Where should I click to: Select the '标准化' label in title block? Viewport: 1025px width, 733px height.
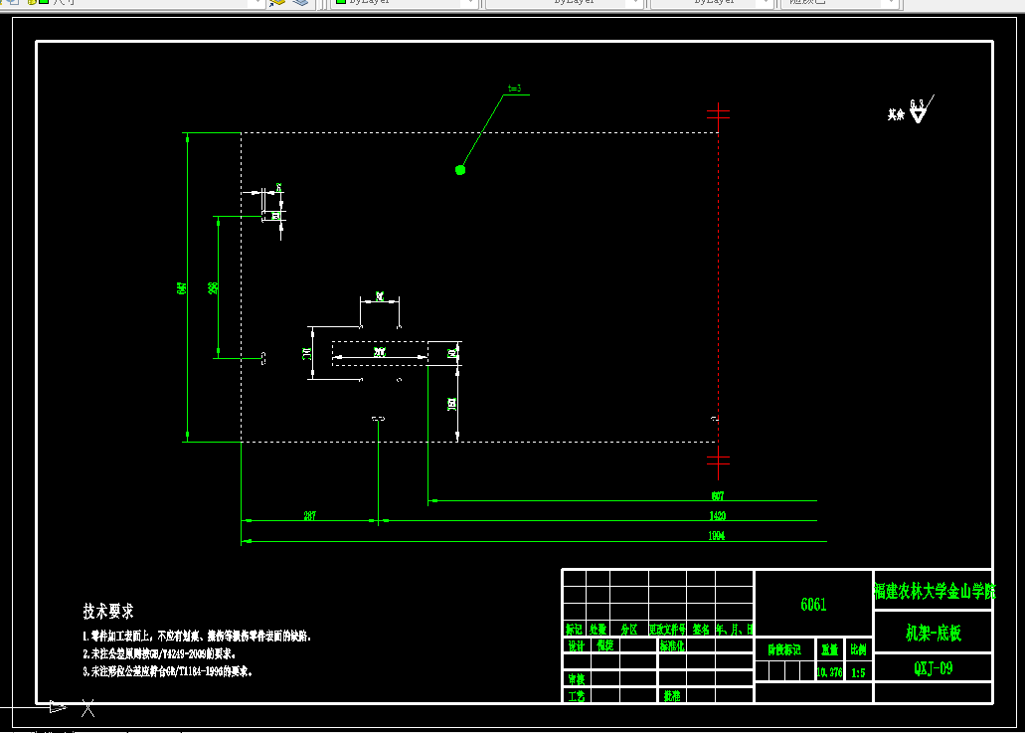[x=672, y=646]
